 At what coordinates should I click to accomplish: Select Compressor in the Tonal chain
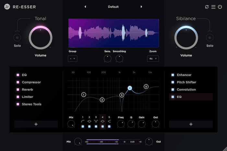31,82
